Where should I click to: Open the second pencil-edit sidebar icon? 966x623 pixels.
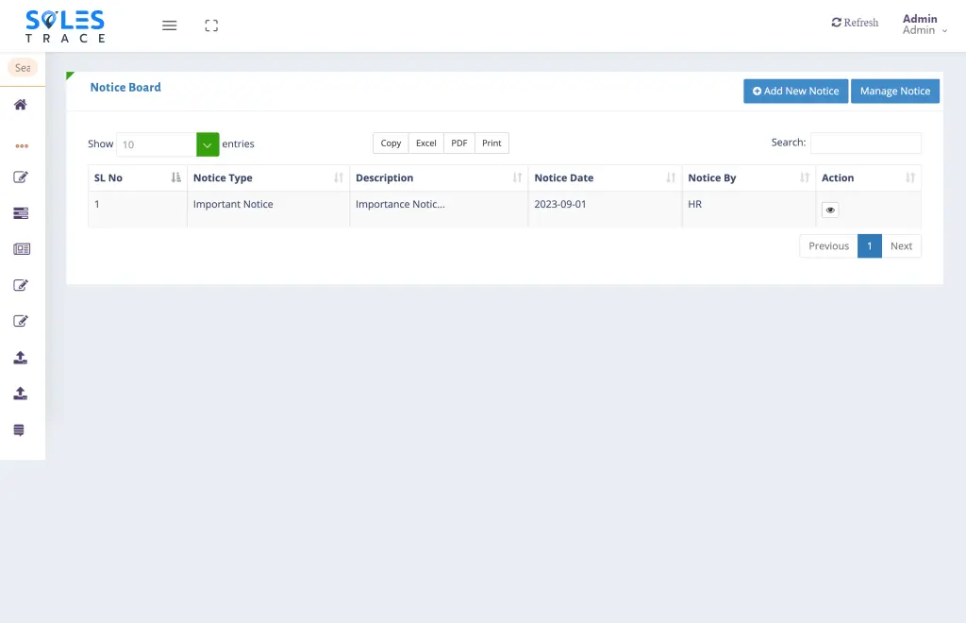click(x=21, y=285)
